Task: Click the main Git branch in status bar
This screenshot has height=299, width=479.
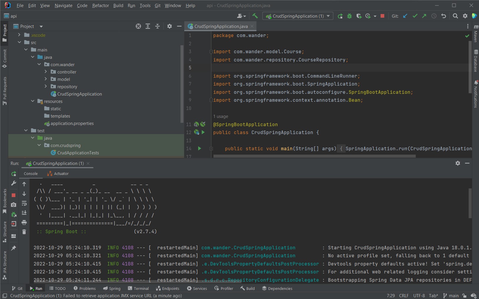Action: [451, 295]
